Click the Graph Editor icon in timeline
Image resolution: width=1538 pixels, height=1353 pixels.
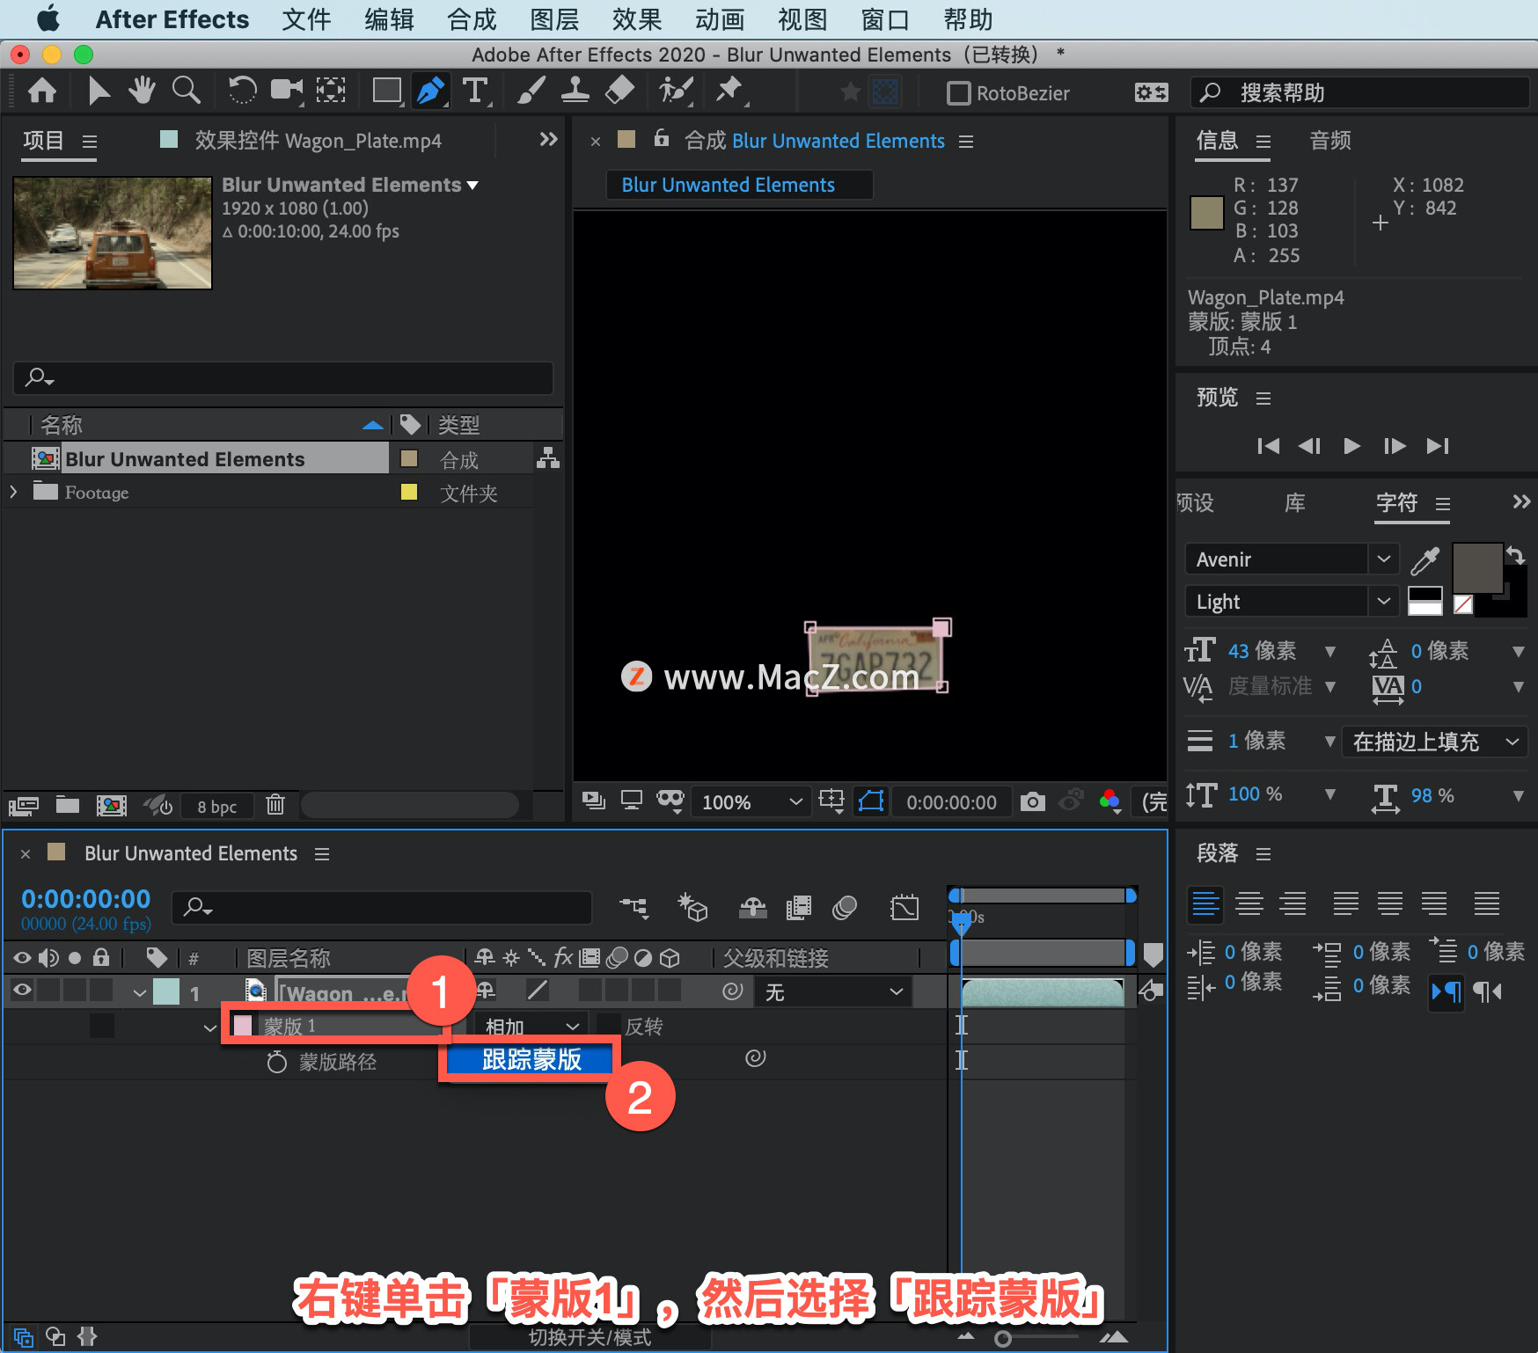click(904, 907)
